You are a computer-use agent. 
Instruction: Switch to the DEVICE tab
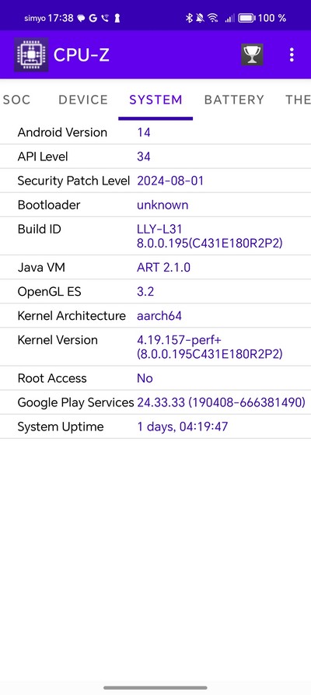(83, 100)
